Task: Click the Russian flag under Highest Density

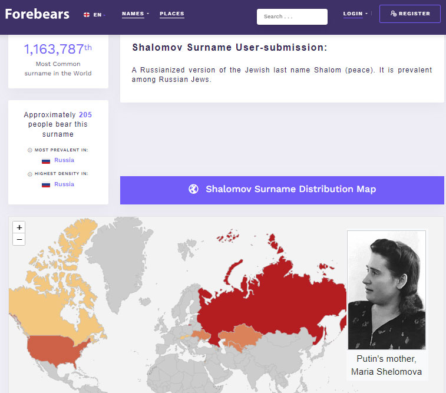Action: [46, 185]
